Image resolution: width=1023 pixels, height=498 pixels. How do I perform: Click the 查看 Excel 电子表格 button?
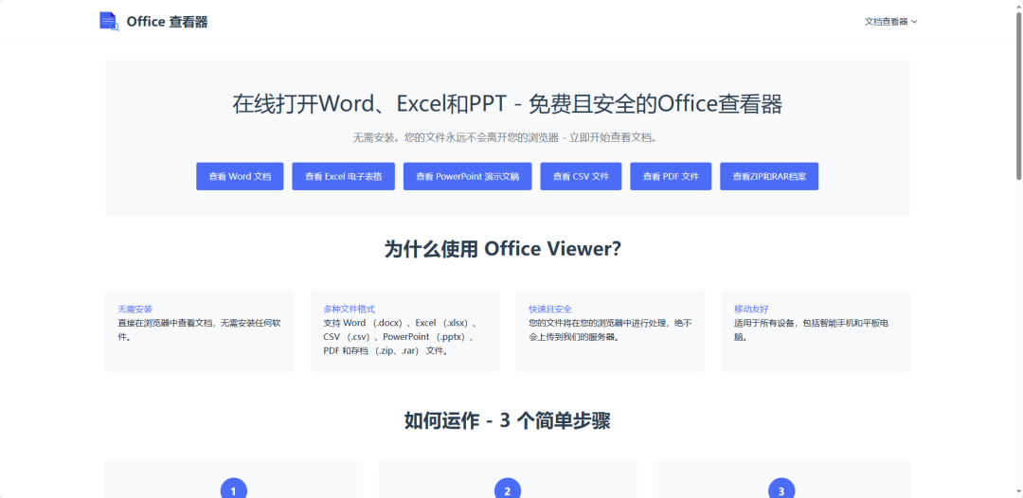tap(343, 177)
